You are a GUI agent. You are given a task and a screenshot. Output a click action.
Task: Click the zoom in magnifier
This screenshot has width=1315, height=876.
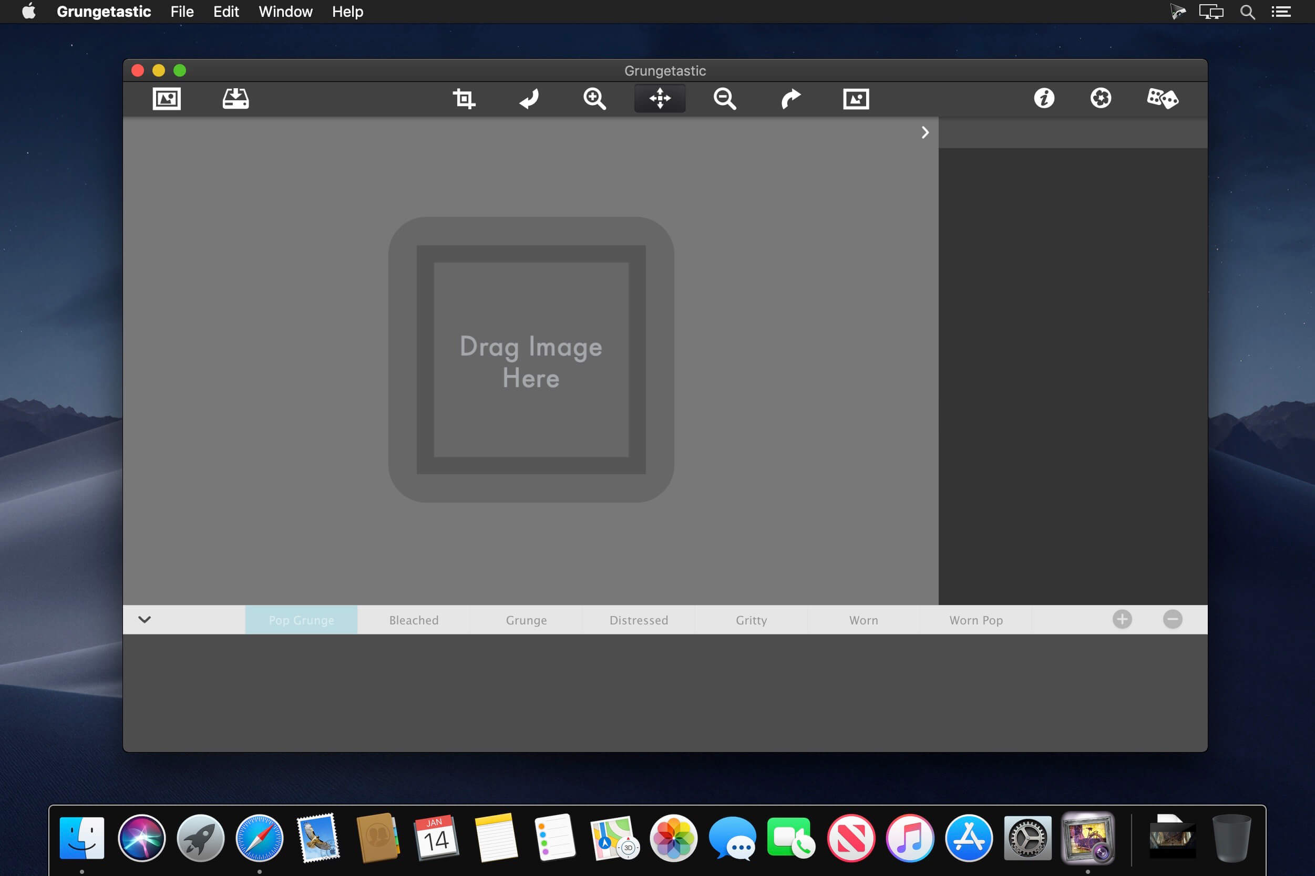click(594, 99)
